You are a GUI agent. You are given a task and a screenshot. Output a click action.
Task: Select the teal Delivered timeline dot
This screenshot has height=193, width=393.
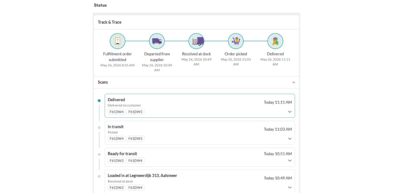pyautogui.click(x=99, y=101)
